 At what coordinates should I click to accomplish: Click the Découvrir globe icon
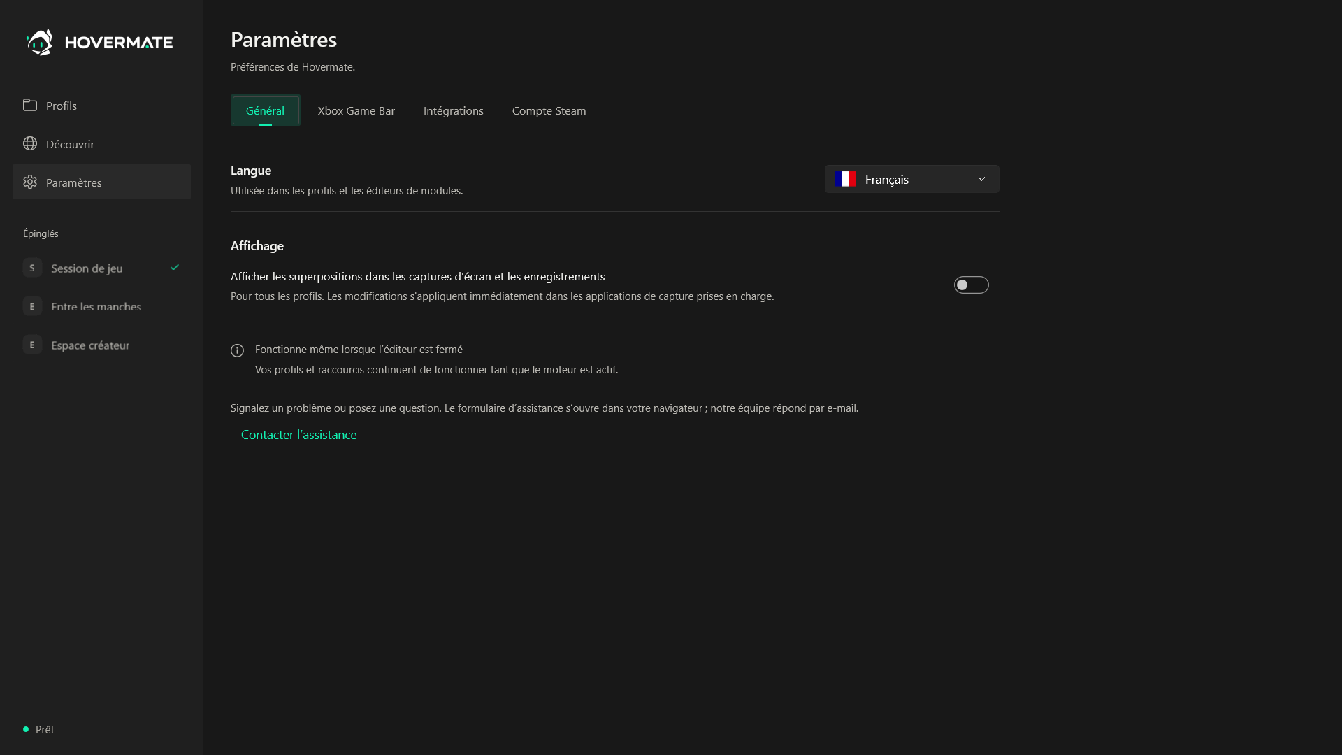[30, 143]
